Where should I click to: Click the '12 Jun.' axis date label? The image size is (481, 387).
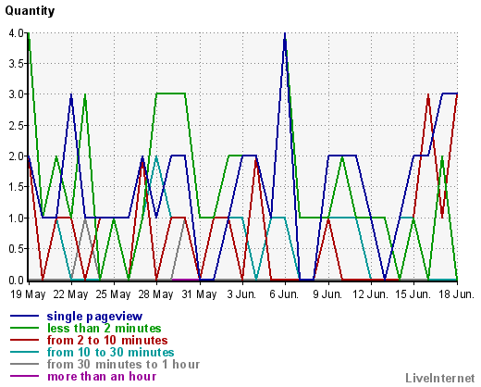tap(370, 294)
